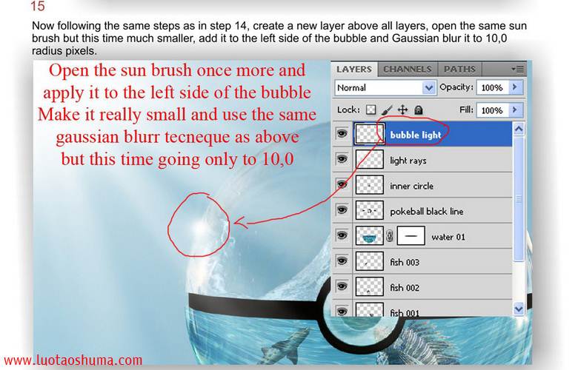Image resolution: width=578 pixels, height=370 pixels.
Task: Select the fish 003 layer thumbnail
Action: tap(369, 261)
